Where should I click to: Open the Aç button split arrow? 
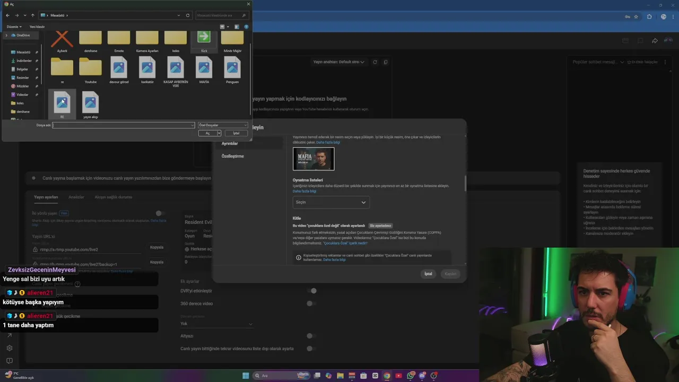pyautogui.click(x=219, y=133)
